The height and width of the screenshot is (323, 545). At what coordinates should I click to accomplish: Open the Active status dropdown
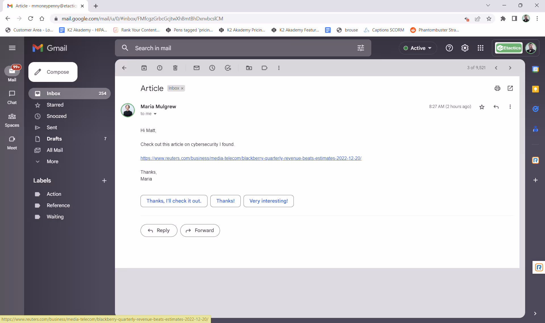pos(418,48)
